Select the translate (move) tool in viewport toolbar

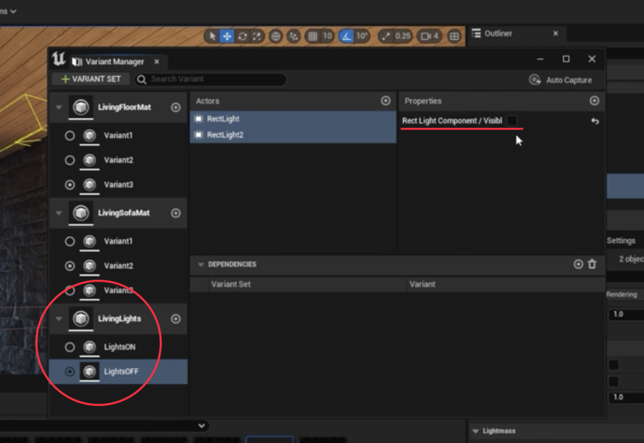click(x=227, y=36)
